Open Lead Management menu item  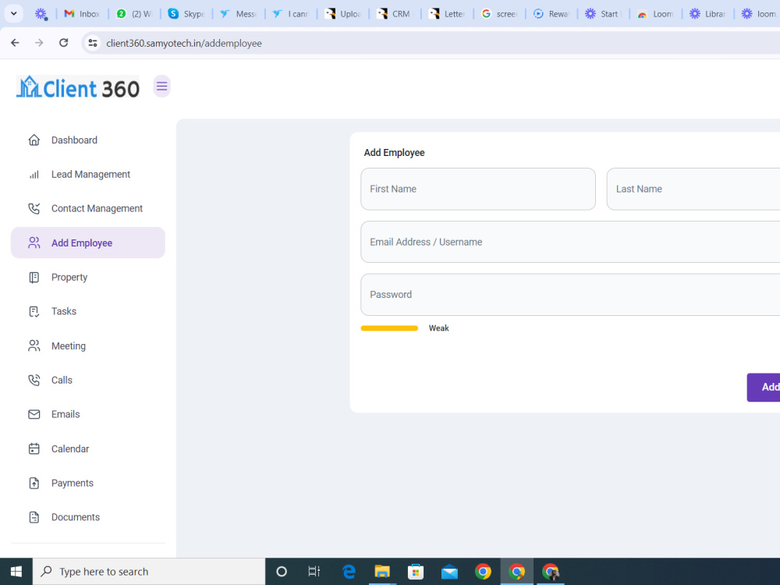tap(88, 174)
